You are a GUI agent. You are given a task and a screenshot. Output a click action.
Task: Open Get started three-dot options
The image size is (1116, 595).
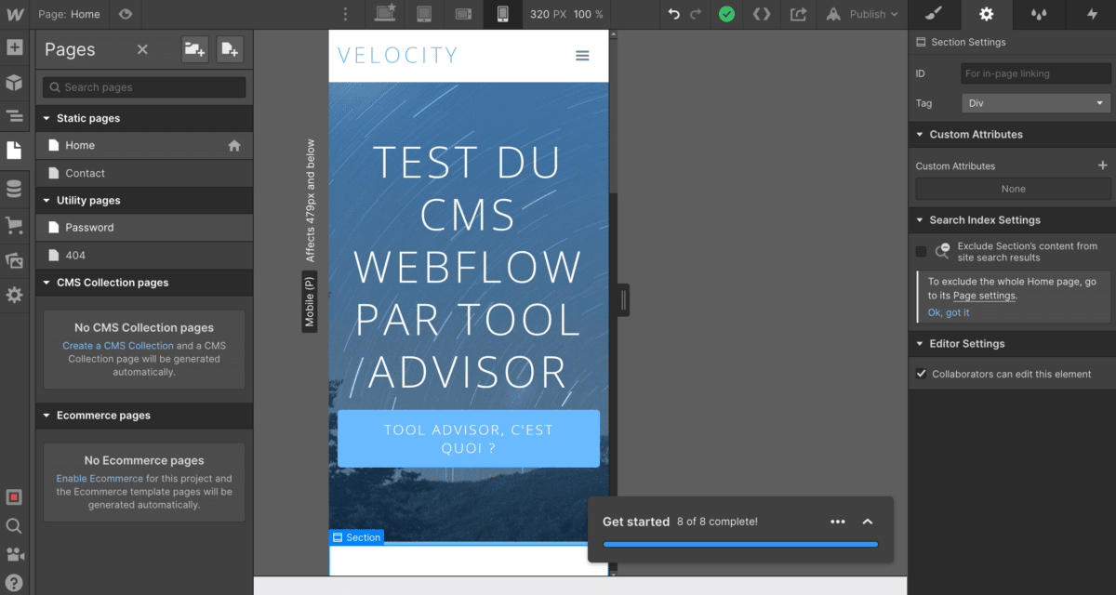tap(837, 522)
